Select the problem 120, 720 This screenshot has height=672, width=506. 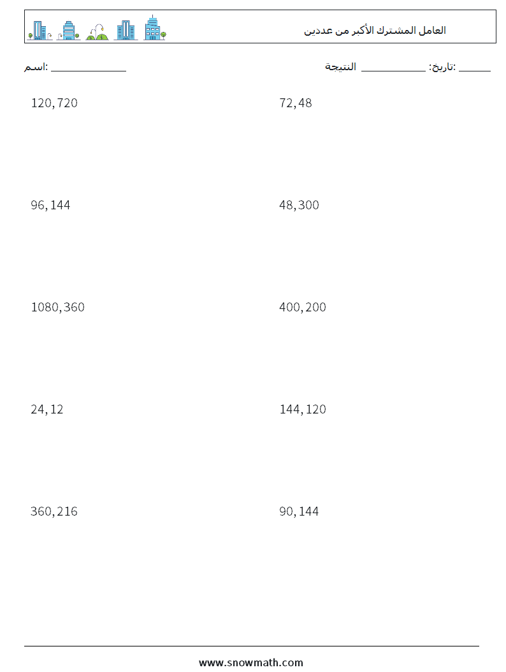54,103
